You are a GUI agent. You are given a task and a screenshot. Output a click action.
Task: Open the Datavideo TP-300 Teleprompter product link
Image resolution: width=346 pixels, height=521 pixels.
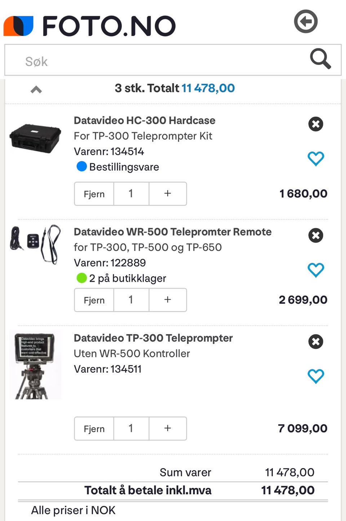click(x=153, y=338)
